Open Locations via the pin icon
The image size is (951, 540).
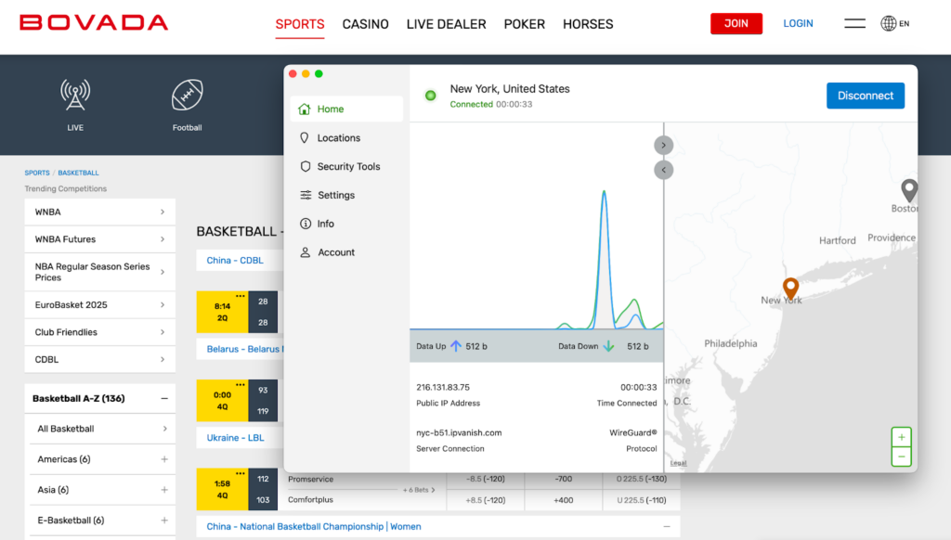(x=305, y=138)
